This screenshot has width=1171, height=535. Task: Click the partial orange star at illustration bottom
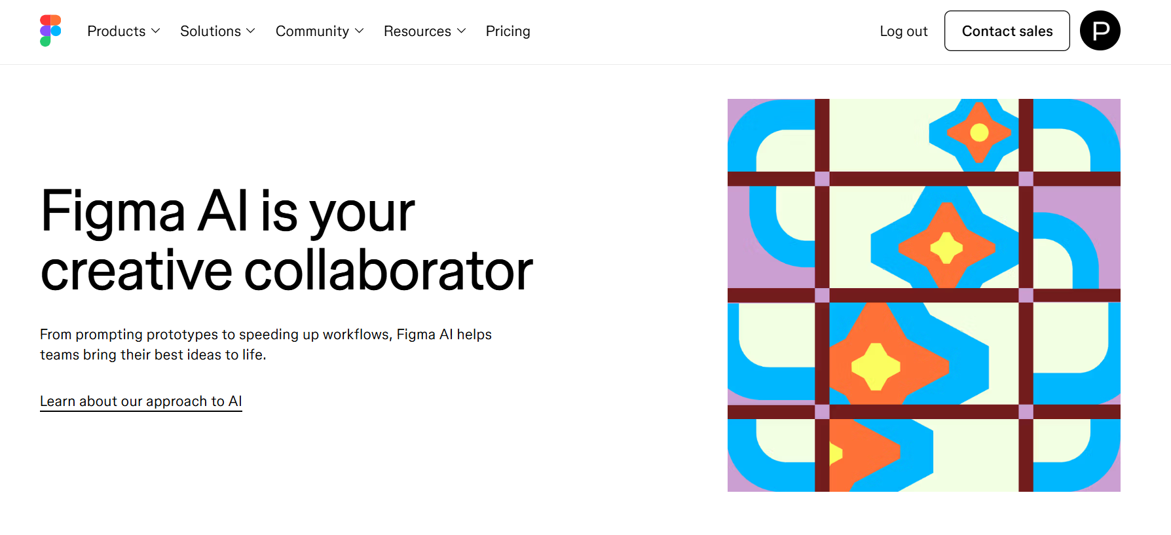point(858,452)
